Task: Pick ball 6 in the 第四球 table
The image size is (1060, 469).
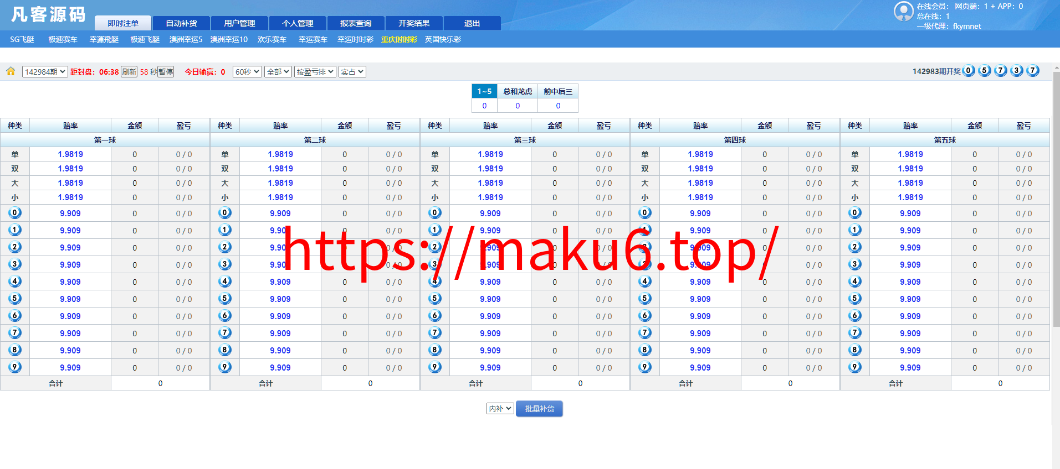Action: [x=645, y=316]
